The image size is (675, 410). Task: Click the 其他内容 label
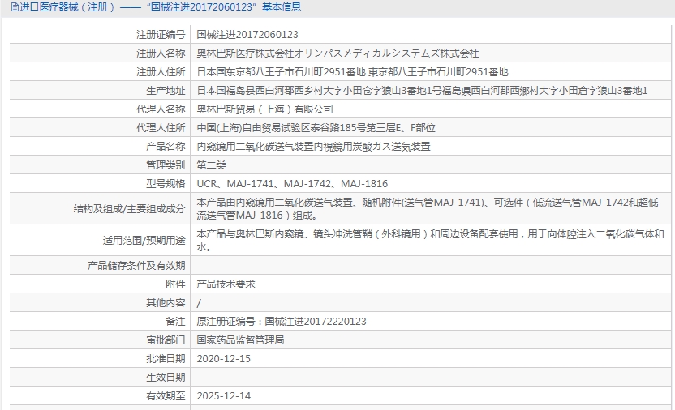(x=166, y=303)
